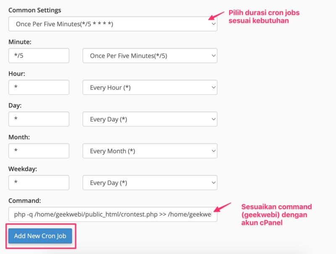Expand the Weekday Every Day dropdown
Viewport: 336px width, 254px height.
pos(150,183)
